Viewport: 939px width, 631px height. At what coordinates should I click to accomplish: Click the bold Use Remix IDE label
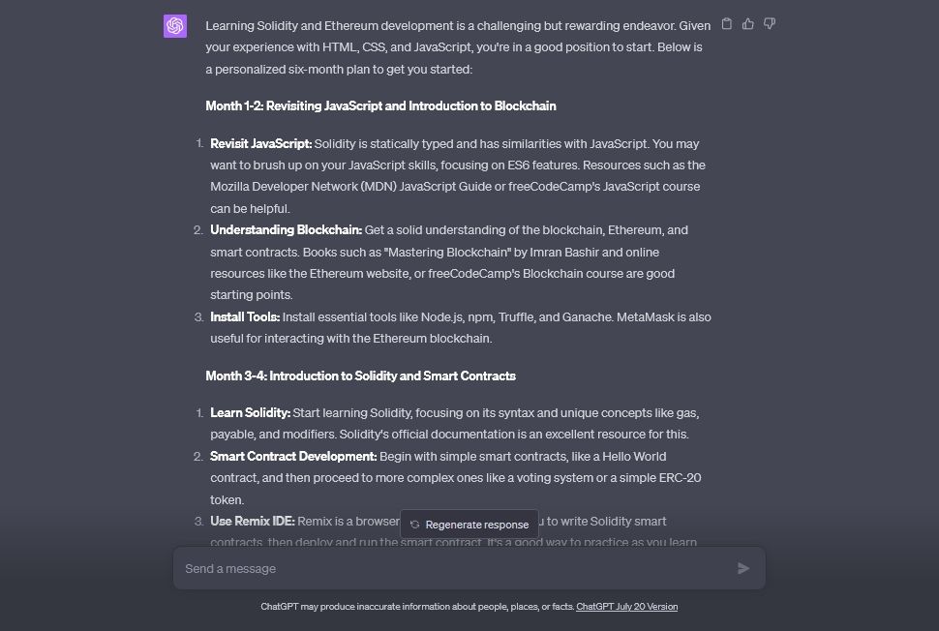[252, 522]
